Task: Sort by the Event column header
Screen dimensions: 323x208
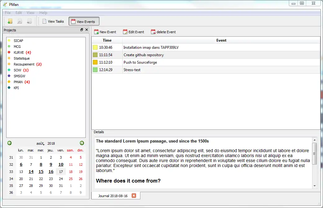Action: click(221, 40)
